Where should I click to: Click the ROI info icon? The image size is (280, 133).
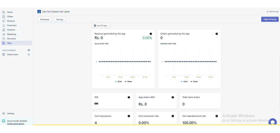coord(129,97)
